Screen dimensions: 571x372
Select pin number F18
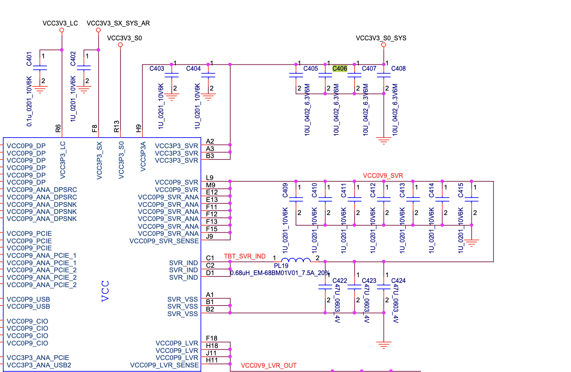tap(212, 338)
